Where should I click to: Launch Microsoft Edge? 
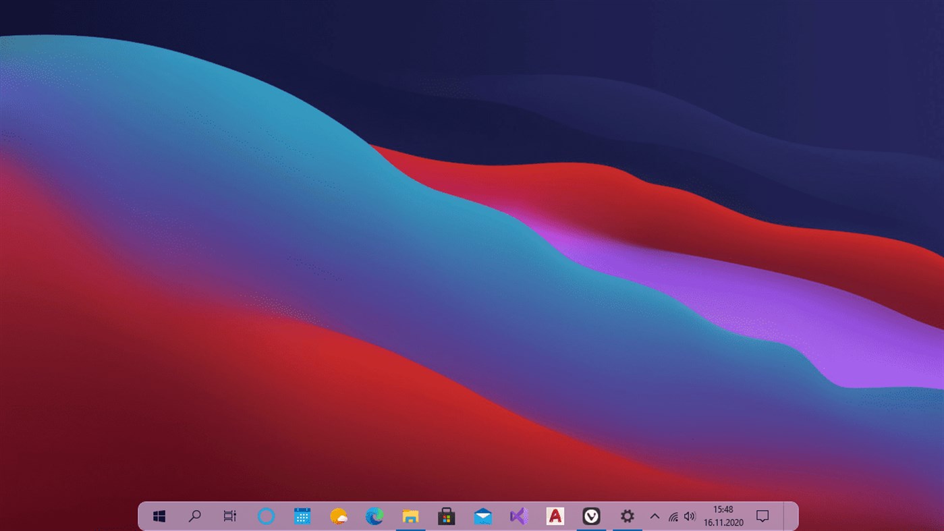(374, 515)
